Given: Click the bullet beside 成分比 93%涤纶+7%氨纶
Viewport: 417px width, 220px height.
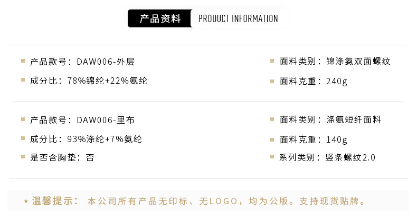Looking at the screenshot, I should [23, 139].
